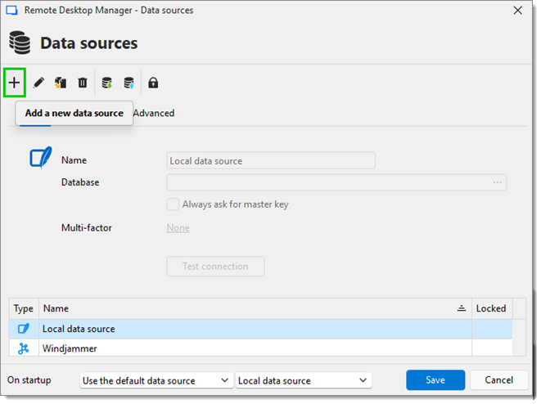Viewport: 541px width, 404px height.
Task: Duplicate the selected data source
Action: point(61,83)
